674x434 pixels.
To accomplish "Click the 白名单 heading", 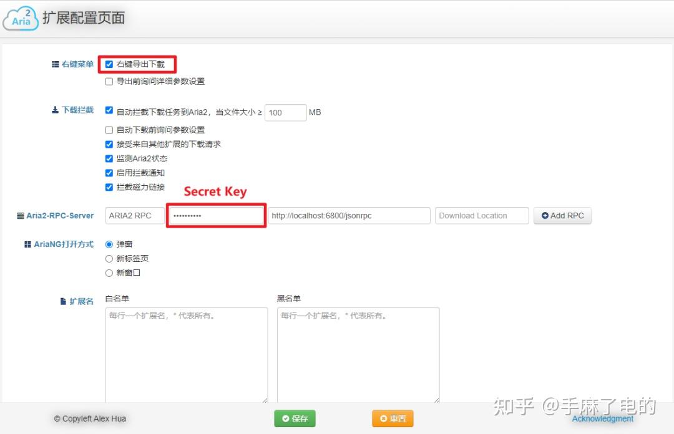I will pyautogui.click(x=117, y=299).
